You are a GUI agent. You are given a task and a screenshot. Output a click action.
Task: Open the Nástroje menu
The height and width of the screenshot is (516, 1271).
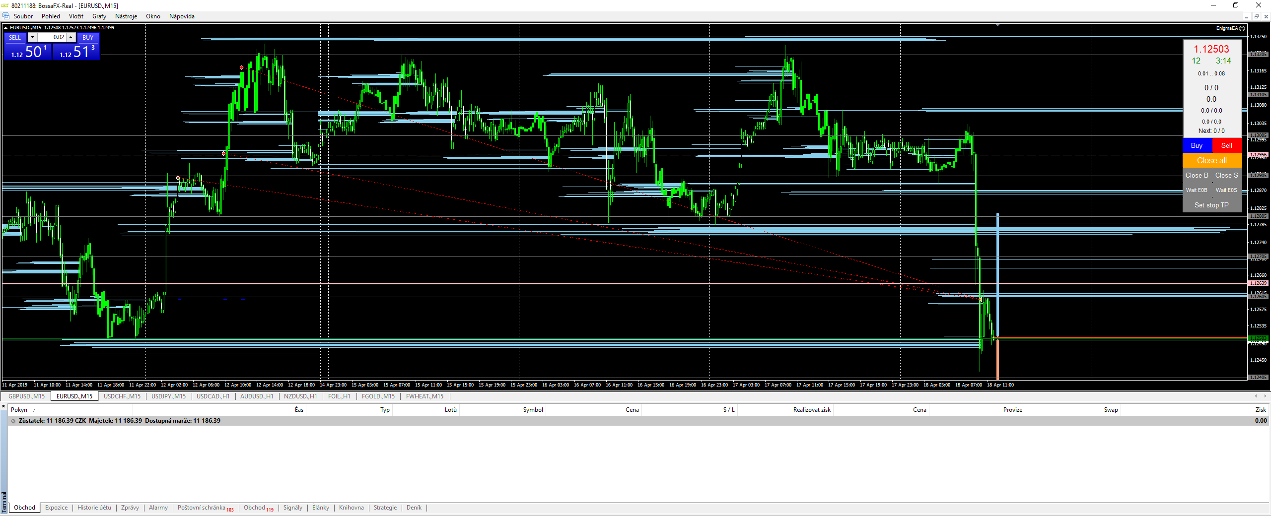click(126, 16)
